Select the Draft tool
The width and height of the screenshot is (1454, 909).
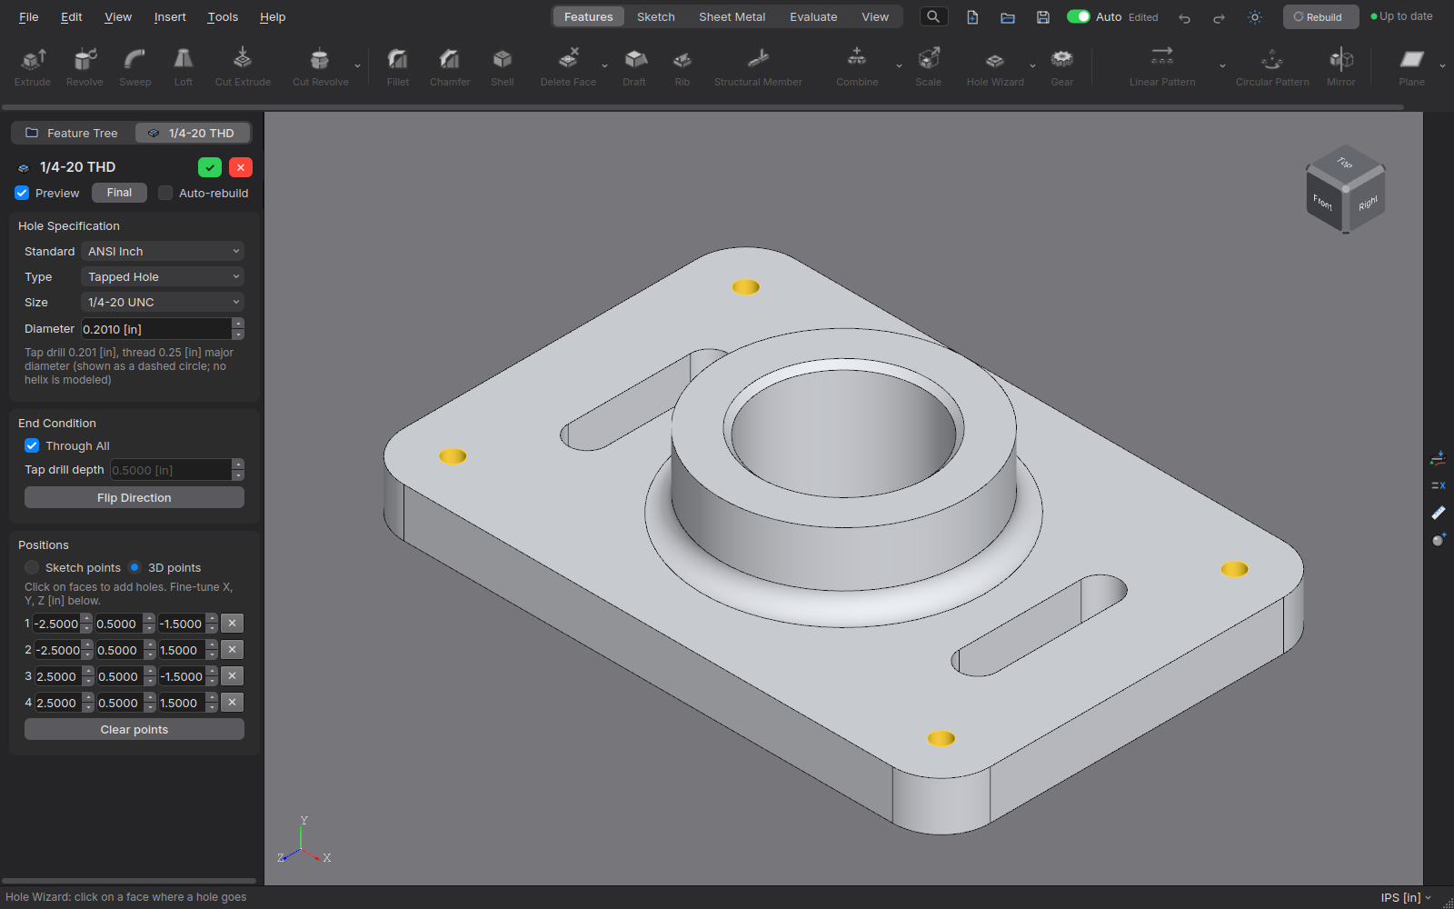(x=634, y=67)
